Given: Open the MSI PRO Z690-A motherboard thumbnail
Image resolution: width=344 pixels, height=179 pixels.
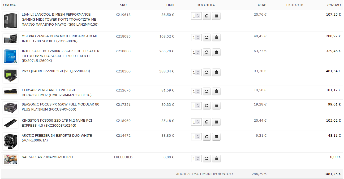Looking at the screenshot, I should pyautogui.click(x=11, y=39).
